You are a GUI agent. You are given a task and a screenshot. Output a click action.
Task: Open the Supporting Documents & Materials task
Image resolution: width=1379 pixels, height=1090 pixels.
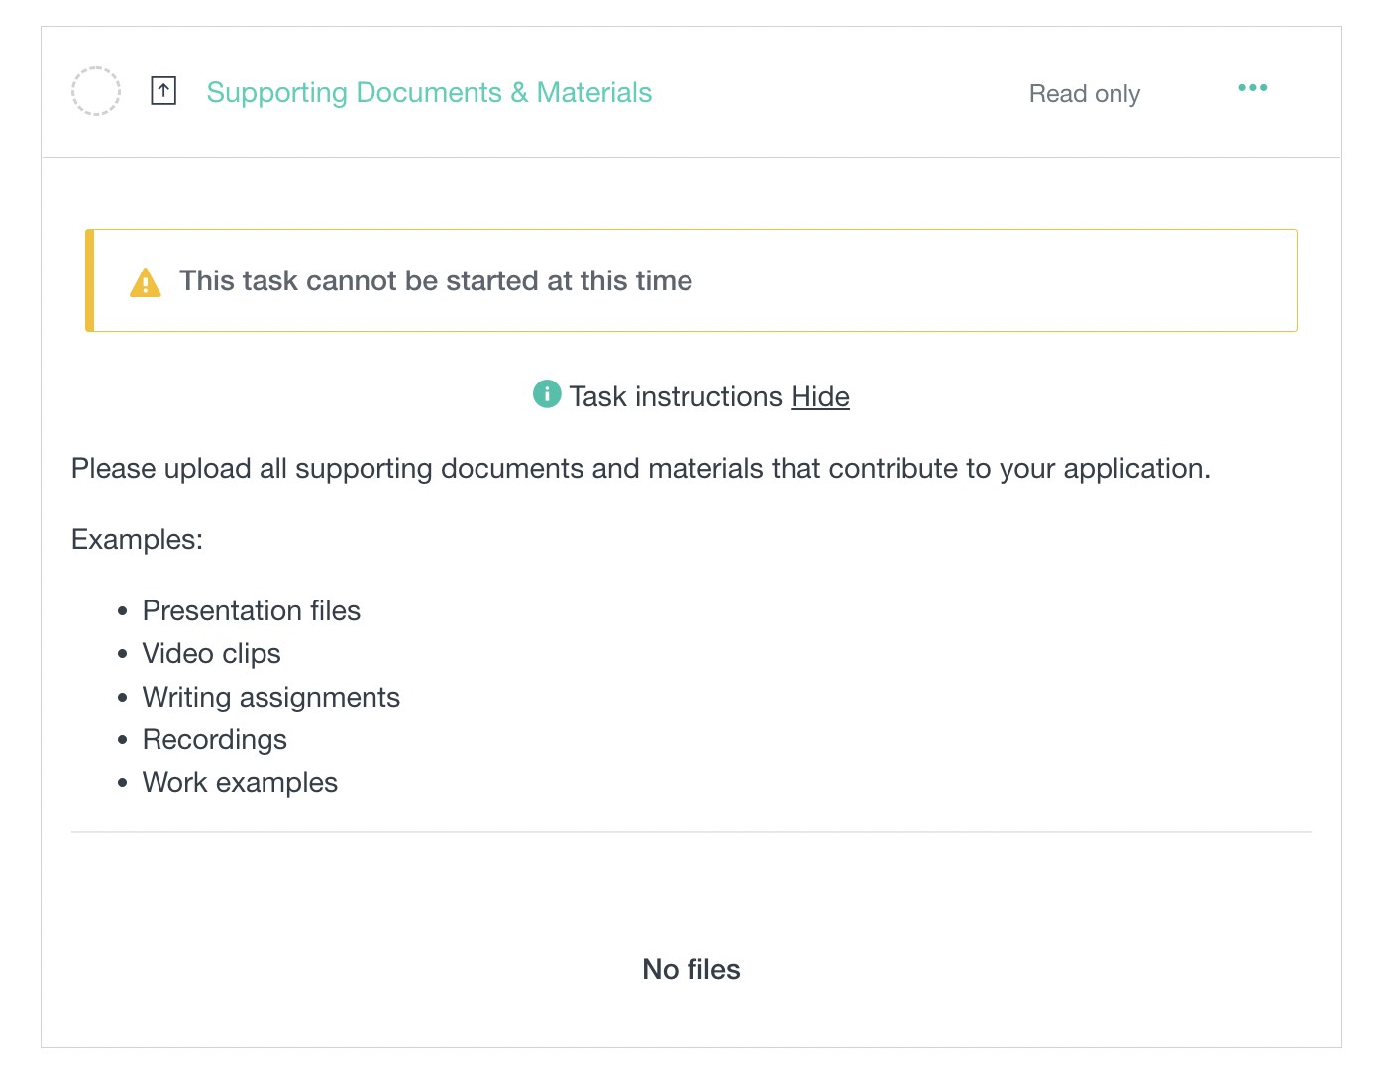pos(429,93)
